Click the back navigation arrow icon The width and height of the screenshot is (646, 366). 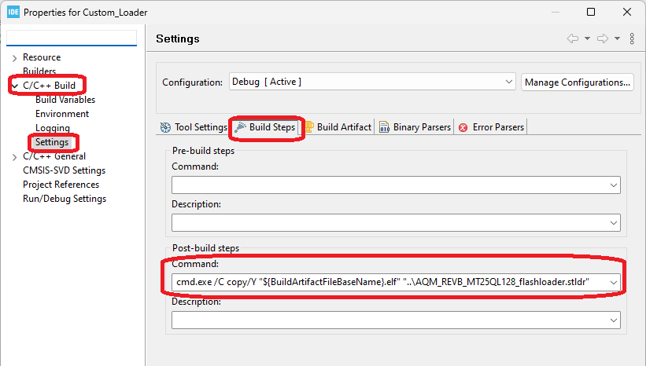point(573,38)
